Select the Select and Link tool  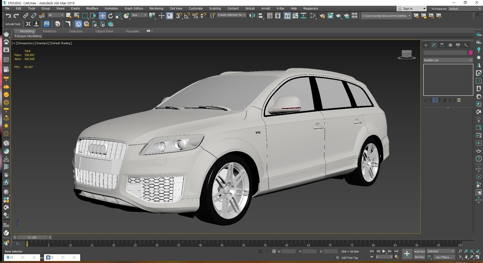pyautogui.click(x=26, y=16)
